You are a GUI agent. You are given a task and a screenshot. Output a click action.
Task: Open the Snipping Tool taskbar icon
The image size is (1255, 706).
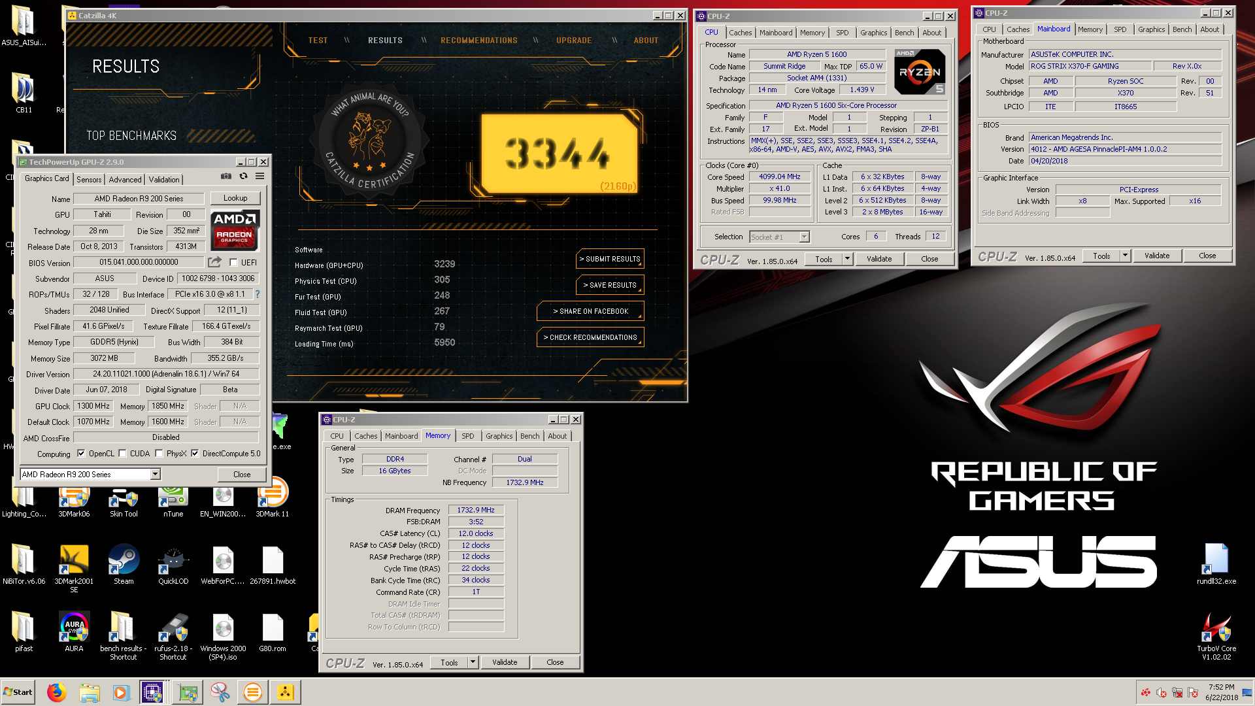point(220,692)
